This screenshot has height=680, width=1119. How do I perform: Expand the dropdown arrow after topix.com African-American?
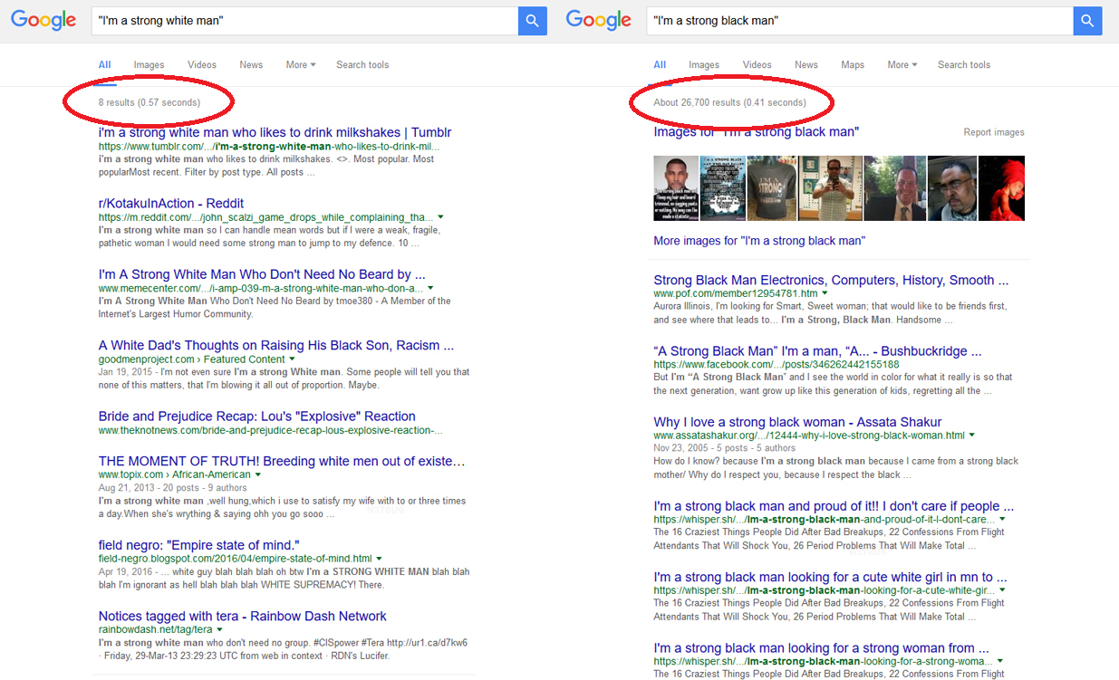coord(258,474)
